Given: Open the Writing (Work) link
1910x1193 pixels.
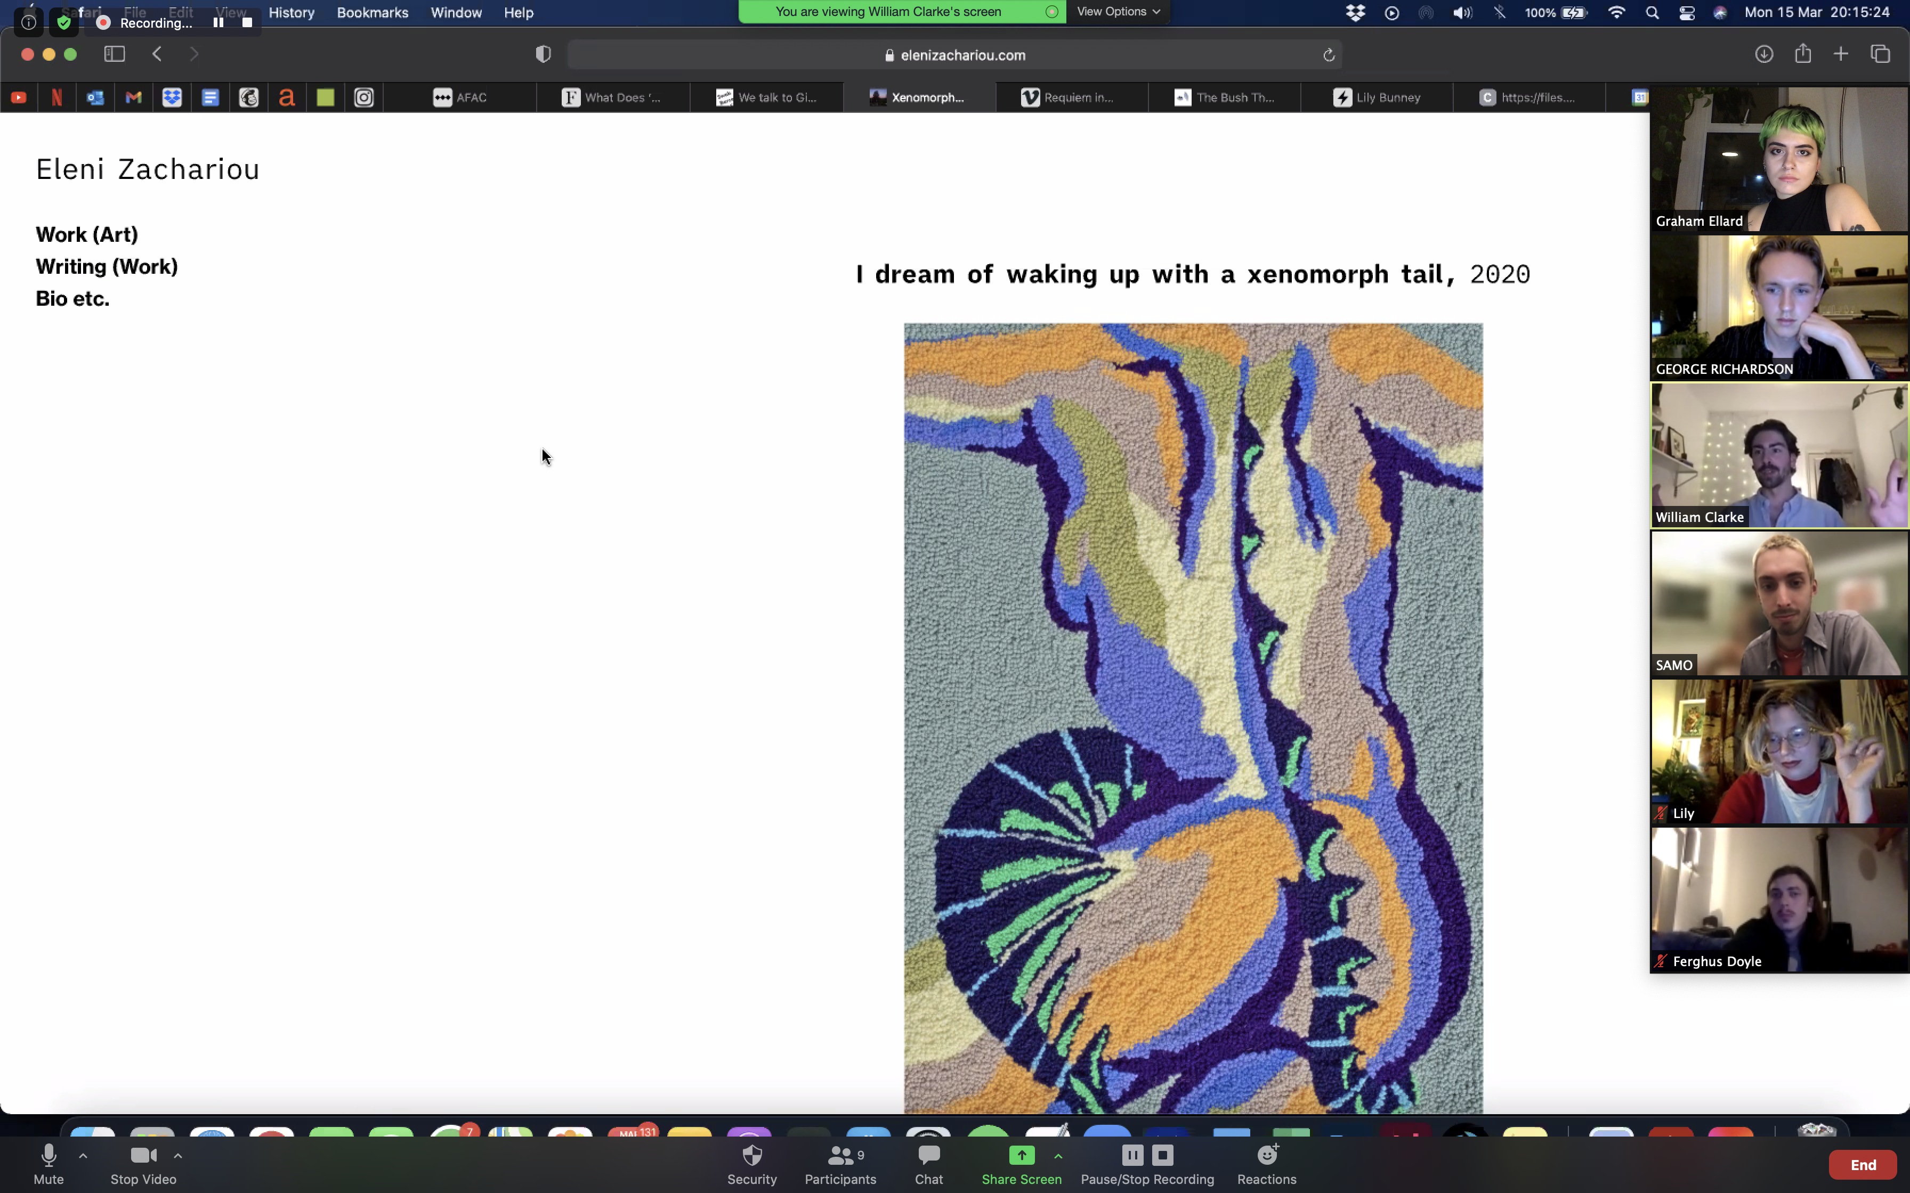Looking at the screenshot, I should coord(107,267).
